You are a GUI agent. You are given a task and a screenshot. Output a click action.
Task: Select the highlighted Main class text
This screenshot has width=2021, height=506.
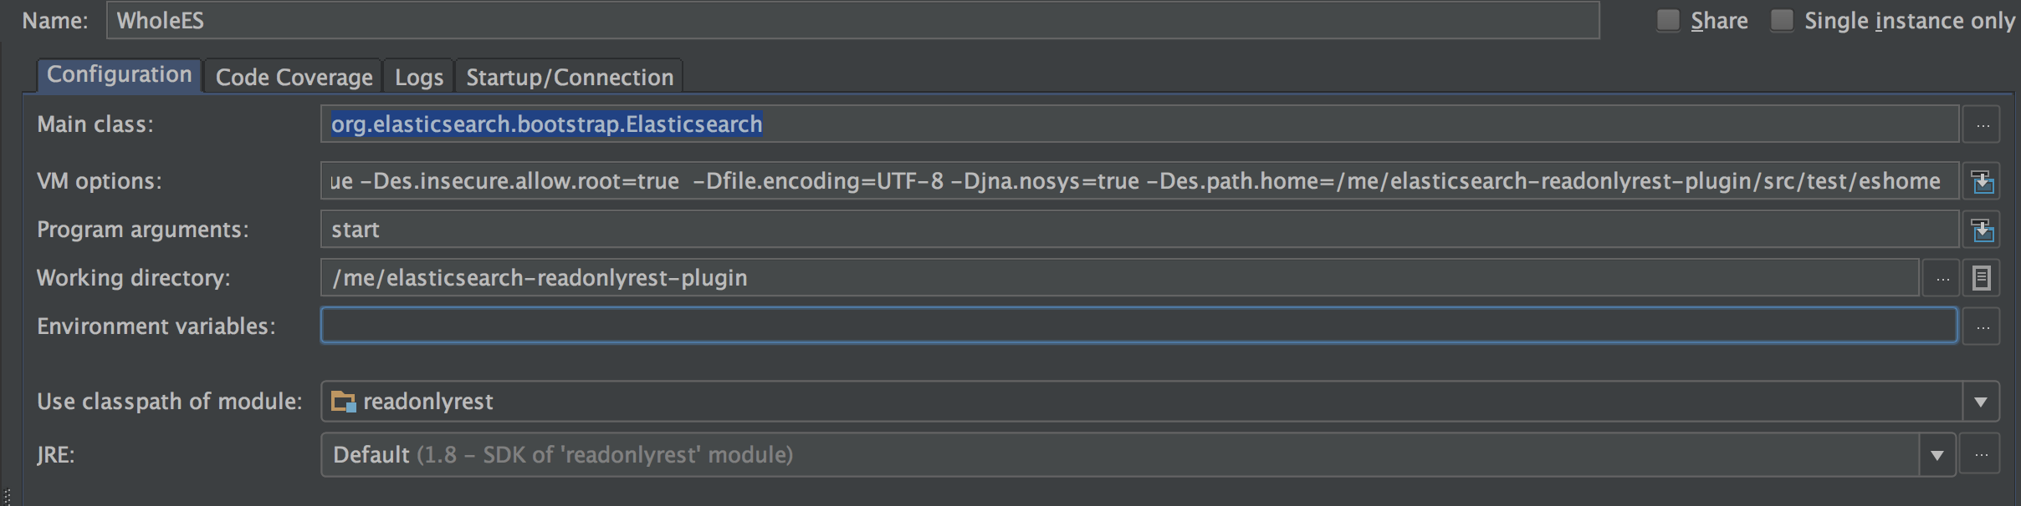(545, 124)
